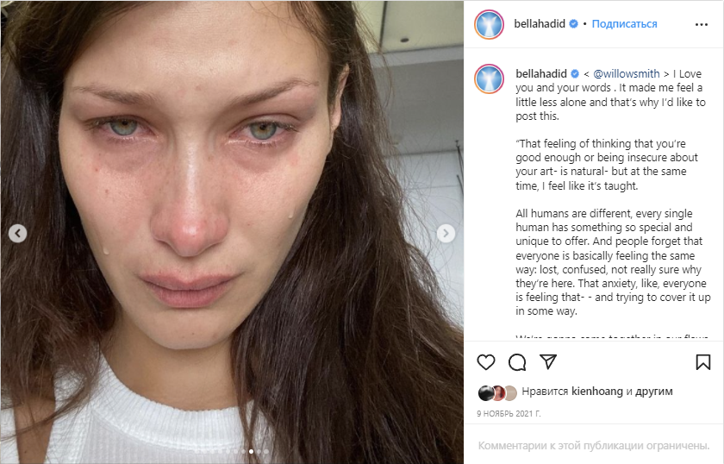Screen dimensions: 724x464
Task: Open the three-dot more options menu
Action: (702, 24)
